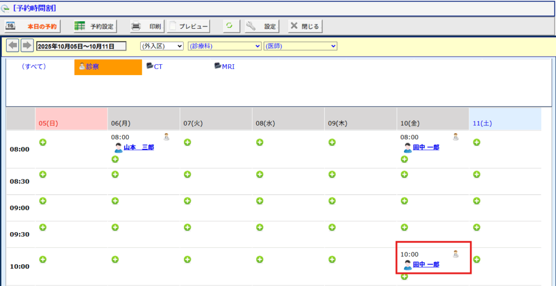Go to previous week with left arrow
556x286 pixels.
[12, 46]
